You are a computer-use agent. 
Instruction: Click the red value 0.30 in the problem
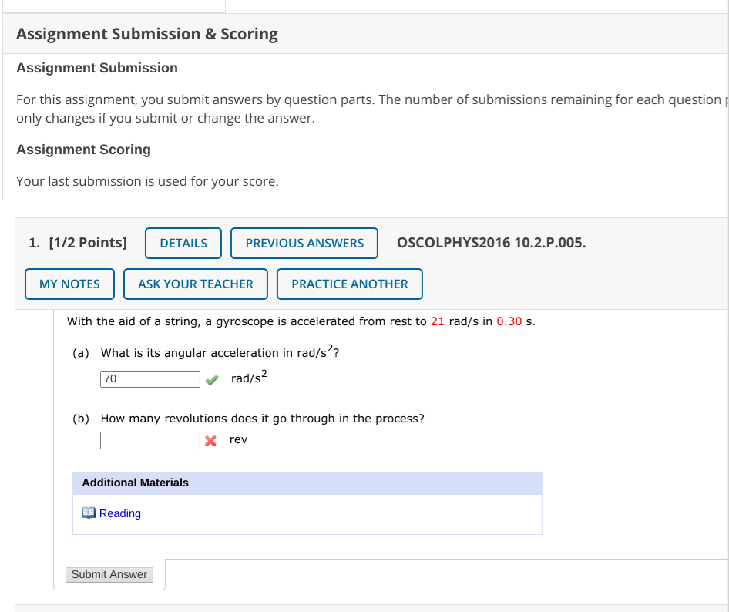[x=509, y=321]
